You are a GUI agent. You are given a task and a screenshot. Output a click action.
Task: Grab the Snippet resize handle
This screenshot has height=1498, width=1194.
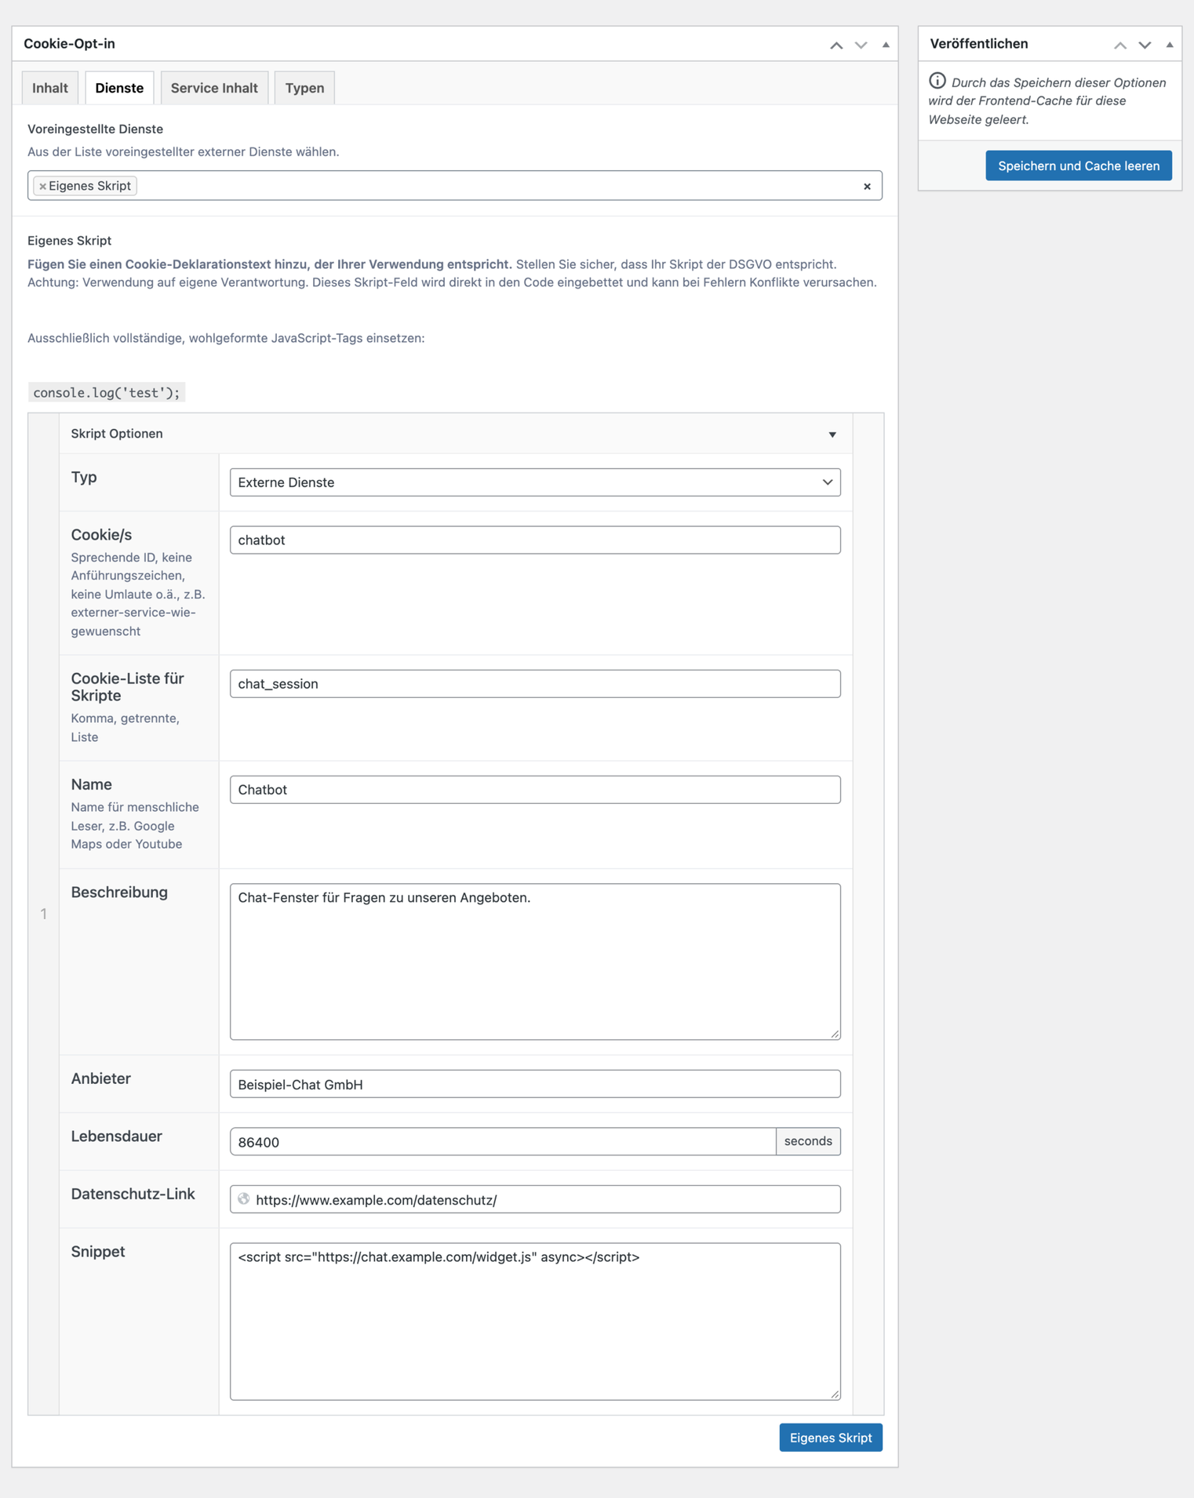click(835, 1394)
